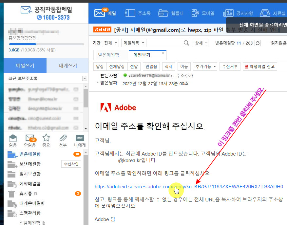Refresh the inbox with reload icon
Viewport: 287px width, 225px height.
[258, 43]
